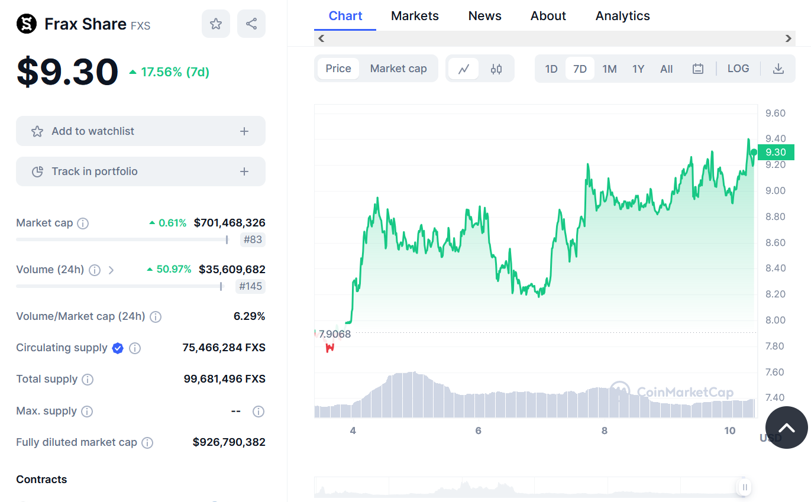
Task: Download chart data icon
Action: pos(778,69)
